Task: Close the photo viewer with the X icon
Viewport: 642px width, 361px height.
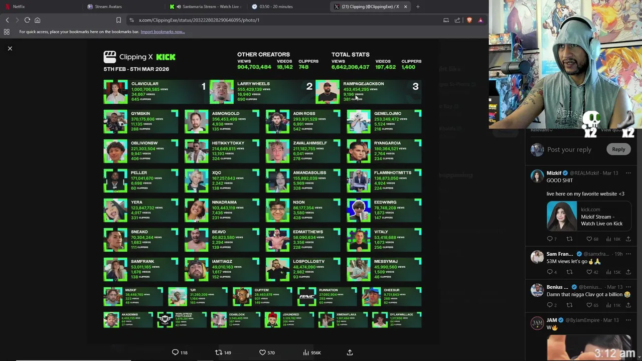Action: click(10, 48)
